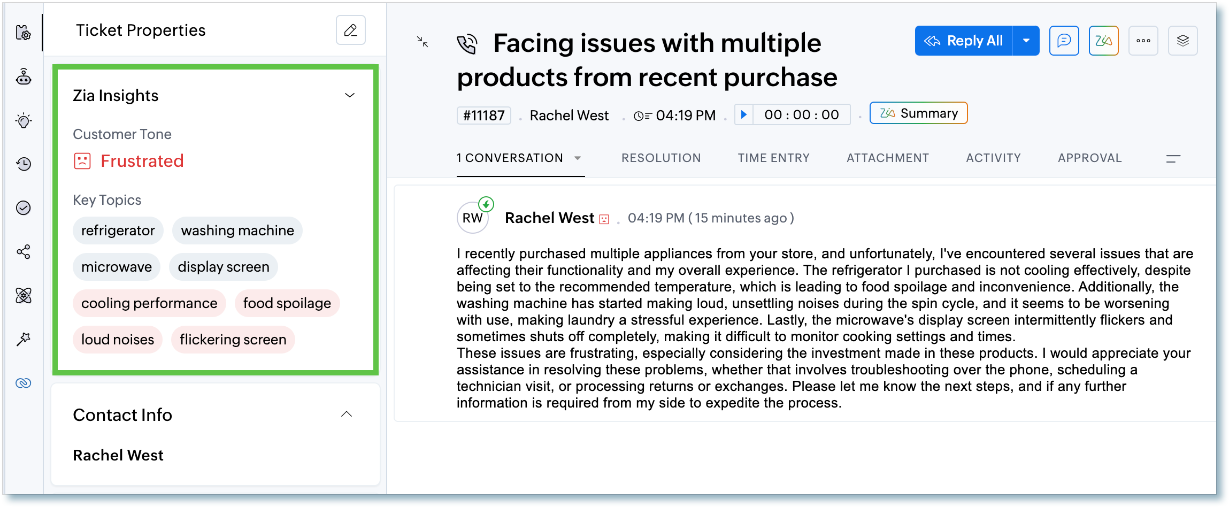Open the tabs overflow menu icon

(x=1173, y=158)
